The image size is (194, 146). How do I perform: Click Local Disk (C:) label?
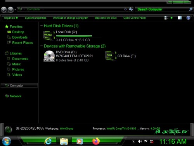click(66, 32)
